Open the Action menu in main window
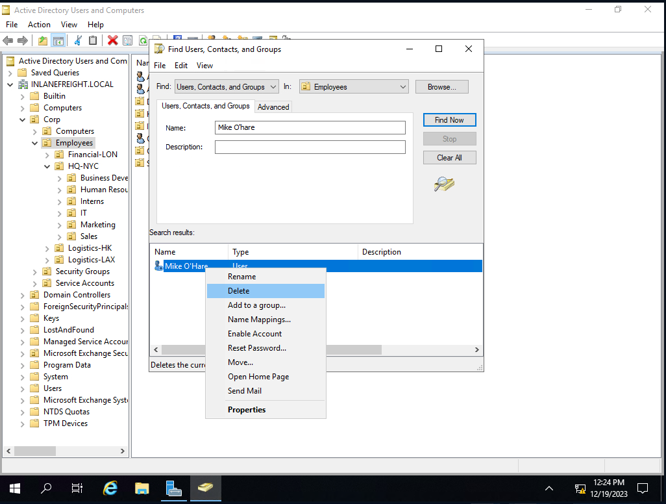666x504 pixels. click(x=39, y=25)
